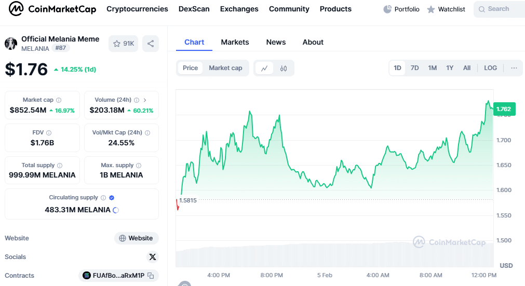Click the FUAfBo...aRxM1P contract address
This screenshot has height=286, width=525.
coord(118,276)
